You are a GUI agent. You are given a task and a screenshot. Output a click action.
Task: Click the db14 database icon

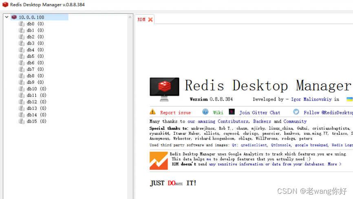pyautogui.click(x=22, y=115)
